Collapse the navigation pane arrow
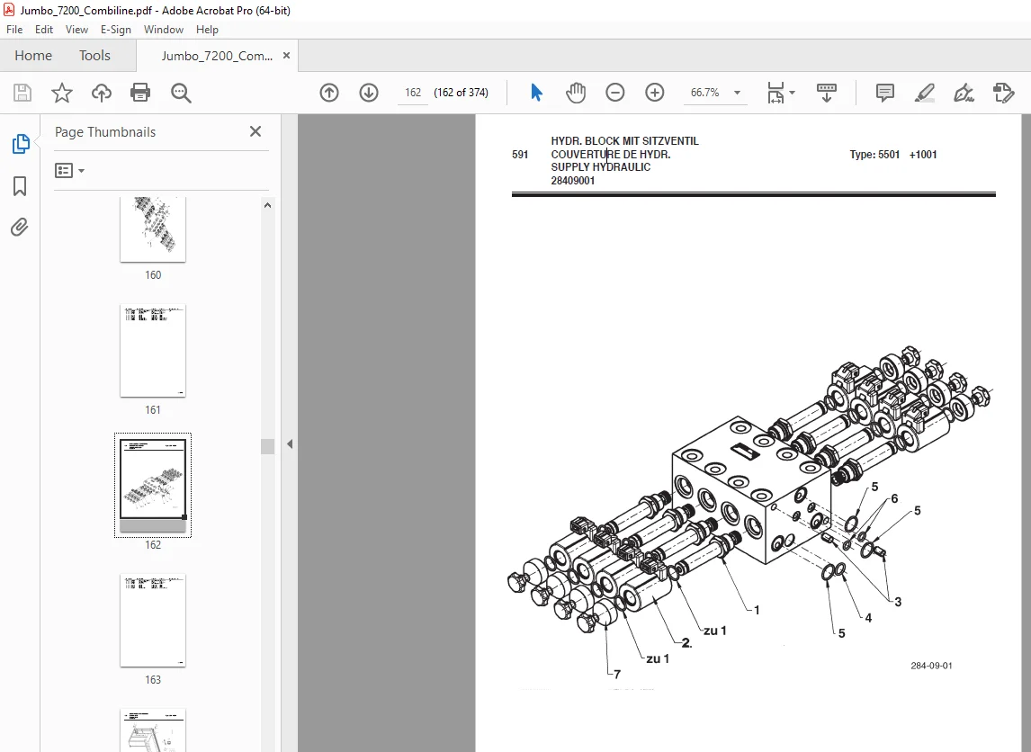This screenshot has width=1031, height=752. point(290,444)
